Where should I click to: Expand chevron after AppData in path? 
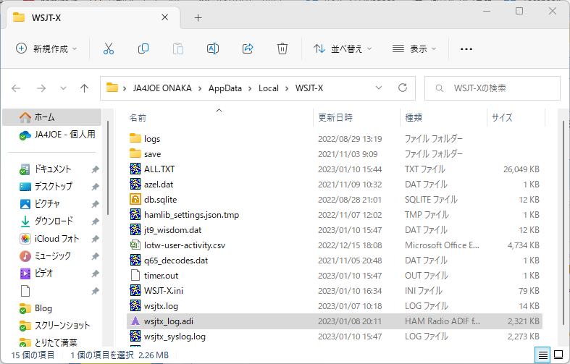250,88
